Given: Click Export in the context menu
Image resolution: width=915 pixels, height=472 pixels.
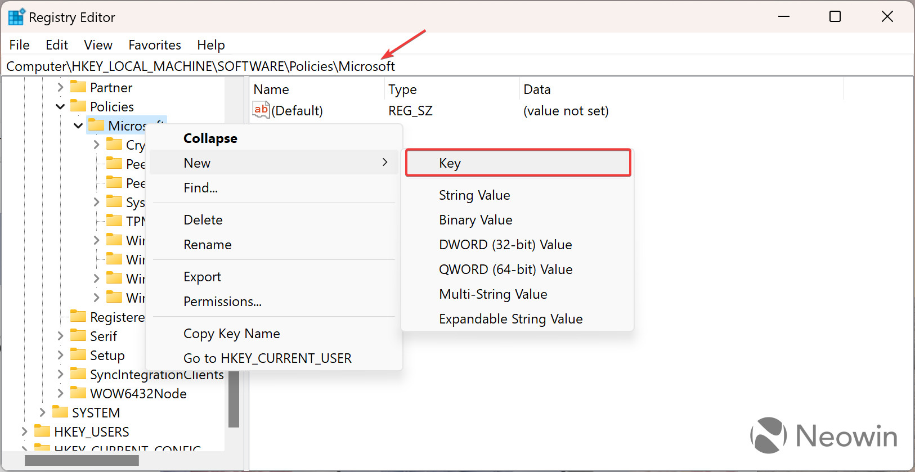Looking at the screenshot, I should 274,277.
